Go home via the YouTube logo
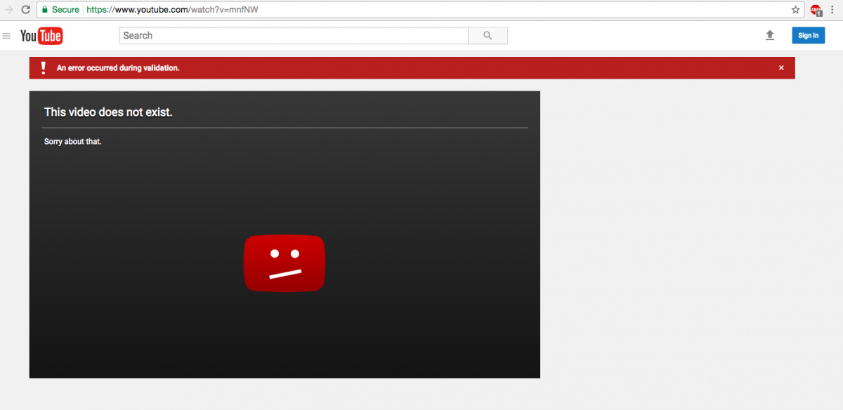 41,36
